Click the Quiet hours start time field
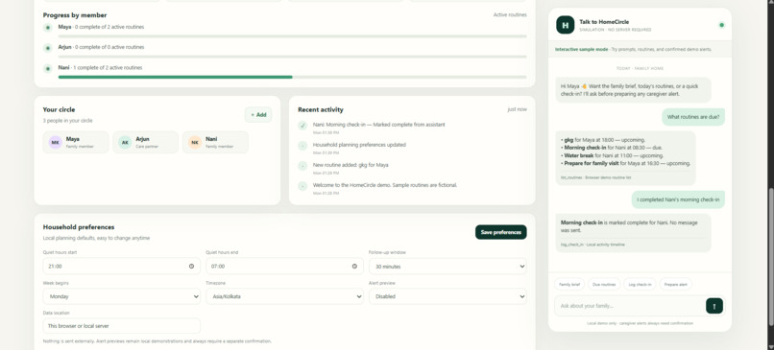Screen dimensions: 774x350 121,267
